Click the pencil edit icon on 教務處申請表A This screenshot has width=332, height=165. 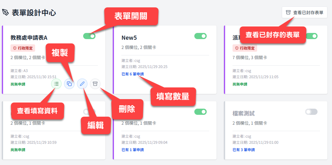pos(82,84)
